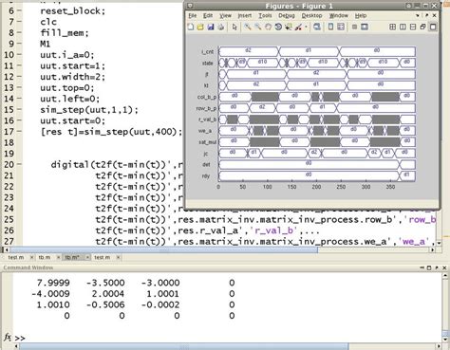Insert a legend using the toolbar icon

coord(341,28)
